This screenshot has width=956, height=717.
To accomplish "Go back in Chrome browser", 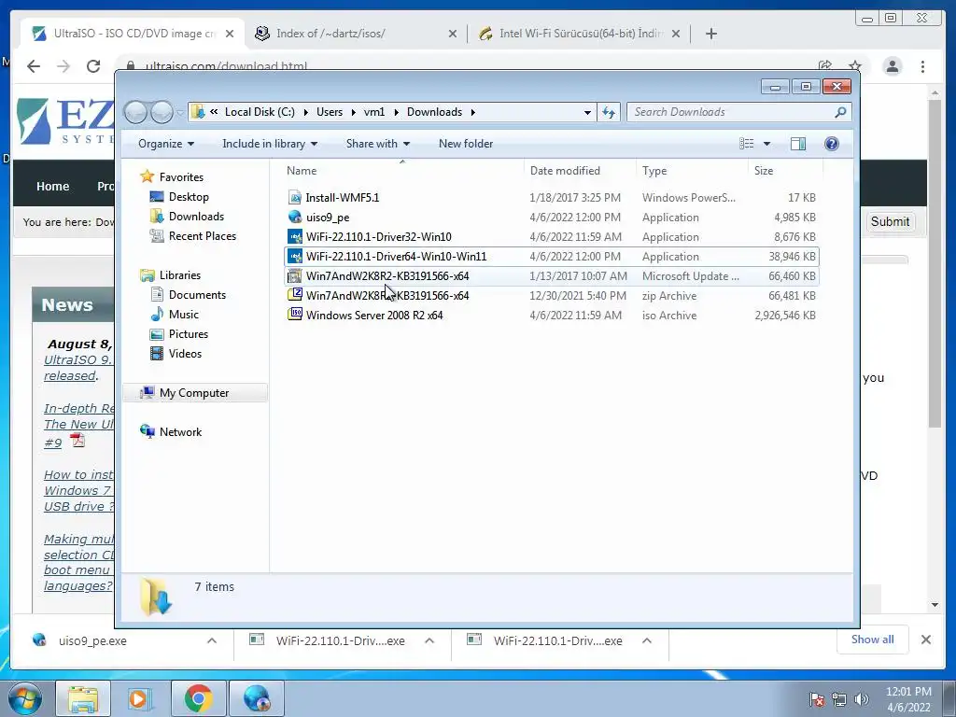I will coord(34,66).
